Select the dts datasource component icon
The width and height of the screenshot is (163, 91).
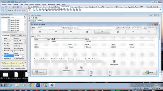[110, 72]
